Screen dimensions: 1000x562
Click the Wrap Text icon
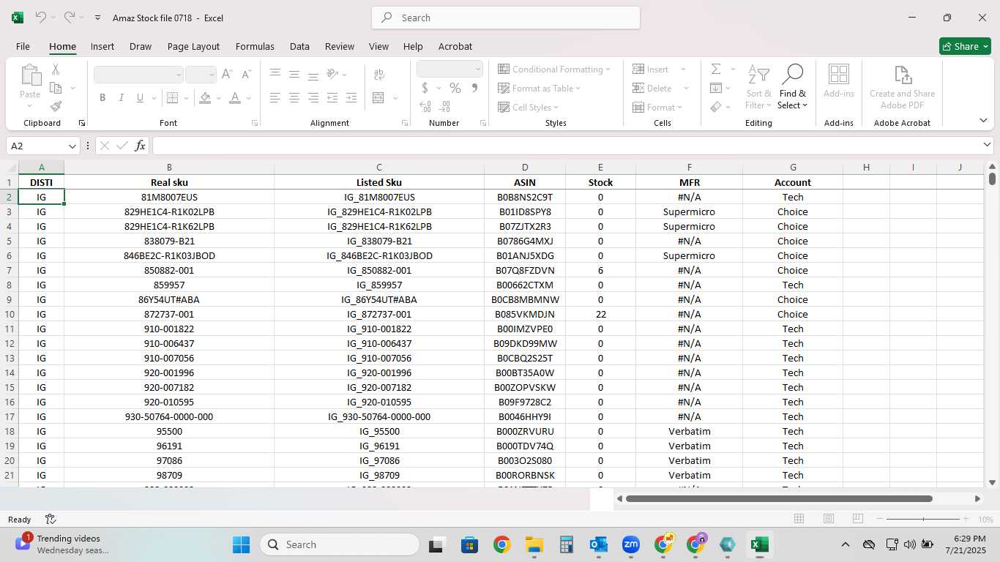coord(379,74)
